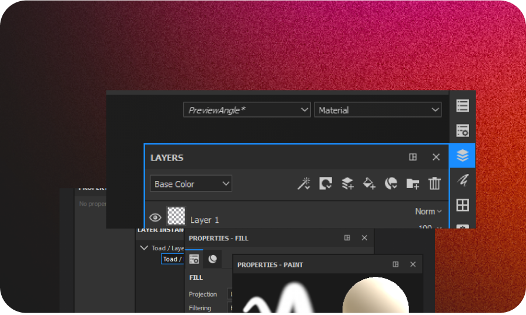Close the Layers panel
The height and width of the screenshot is (315, 526).
tap(436, 157)
